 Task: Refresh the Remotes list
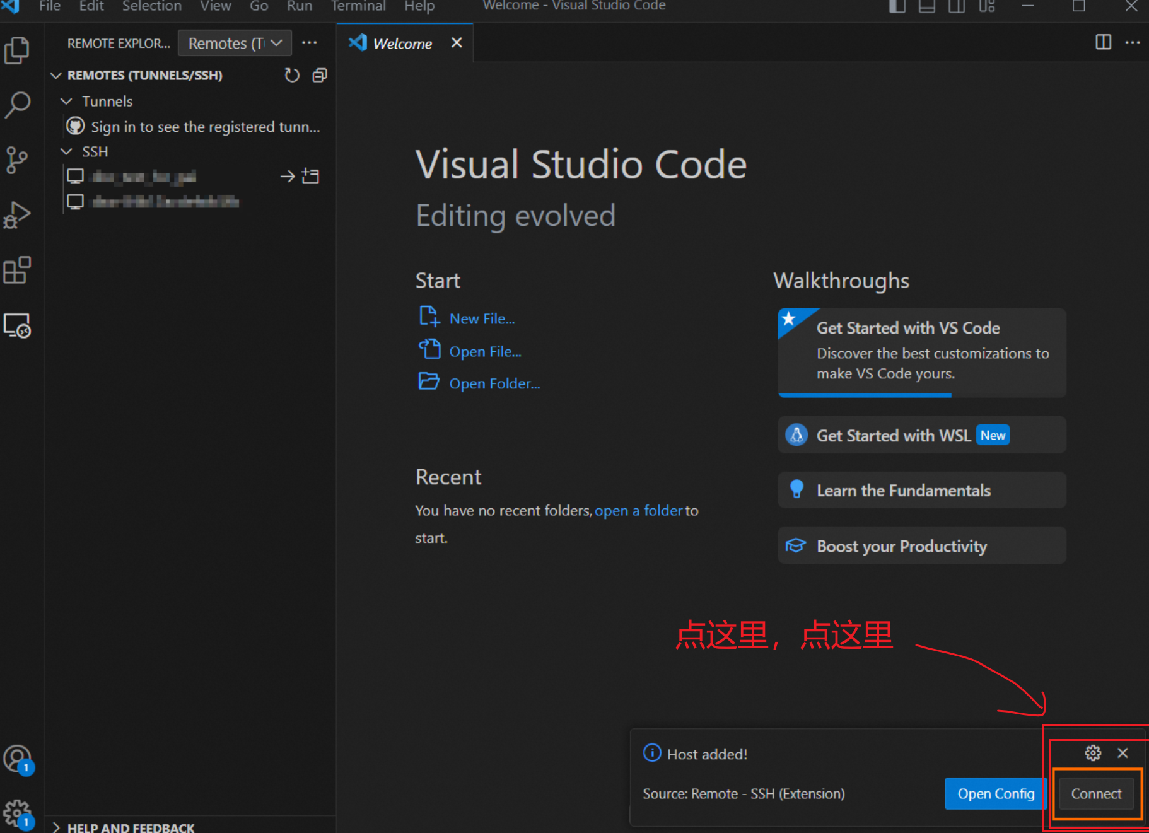[291, 76]
